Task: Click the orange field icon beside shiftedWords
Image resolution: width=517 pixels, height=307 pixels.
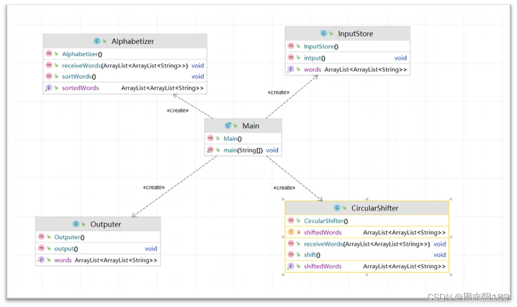Action: click(x=291, y=232)
